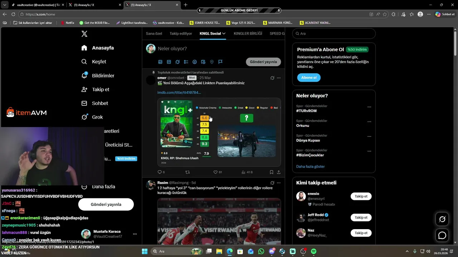Screen dimensions: 458x257
Task: Repost omer's post
Action: pos(187,172)
